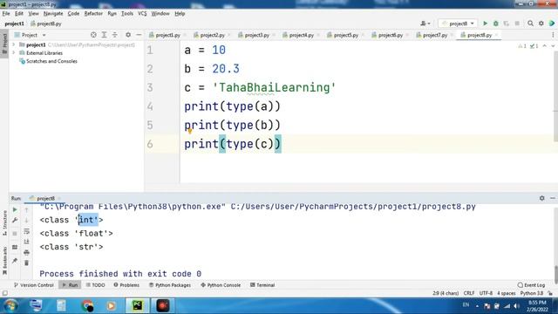Viewport: 558px width, 314px height.
Task: Start debugging with the bug icon
Action: tap(496, 24)
